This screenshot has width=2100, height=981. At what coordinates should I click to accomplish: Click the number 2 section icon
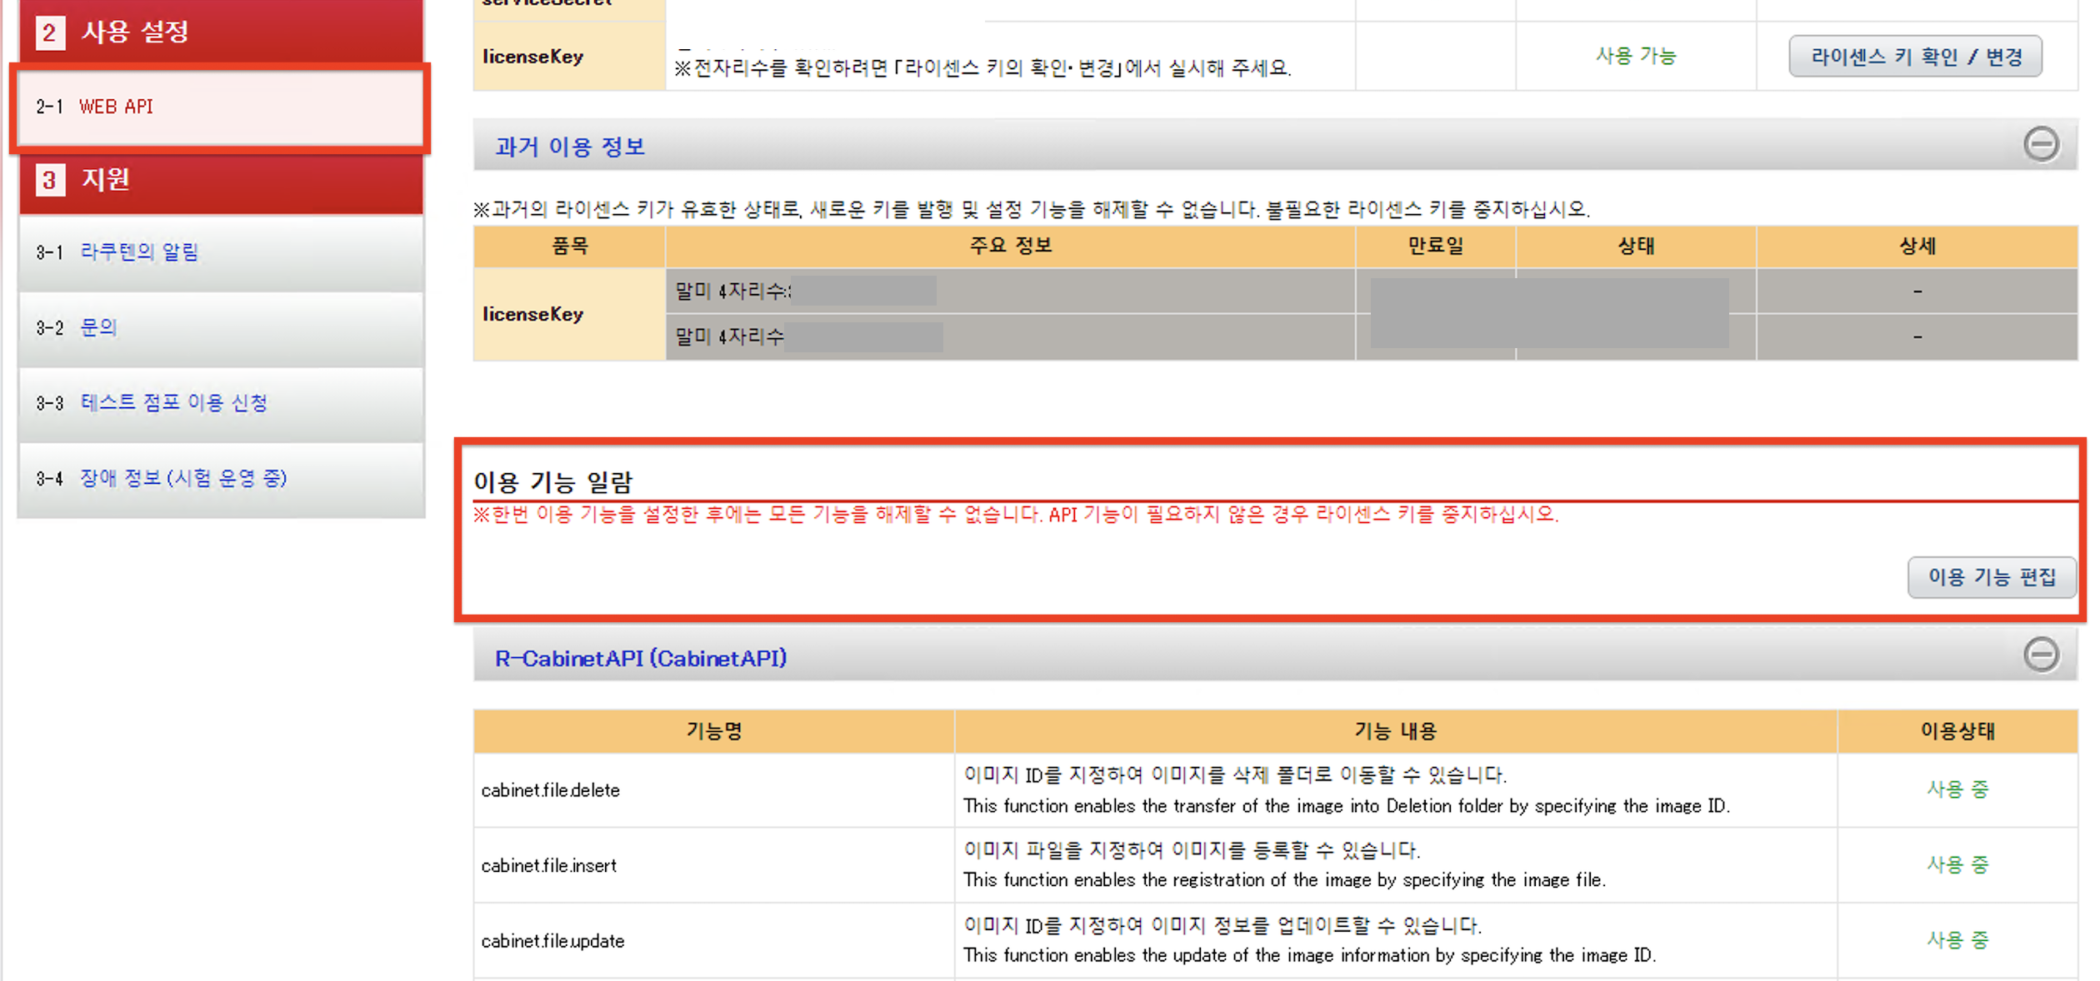click(49, 33)
